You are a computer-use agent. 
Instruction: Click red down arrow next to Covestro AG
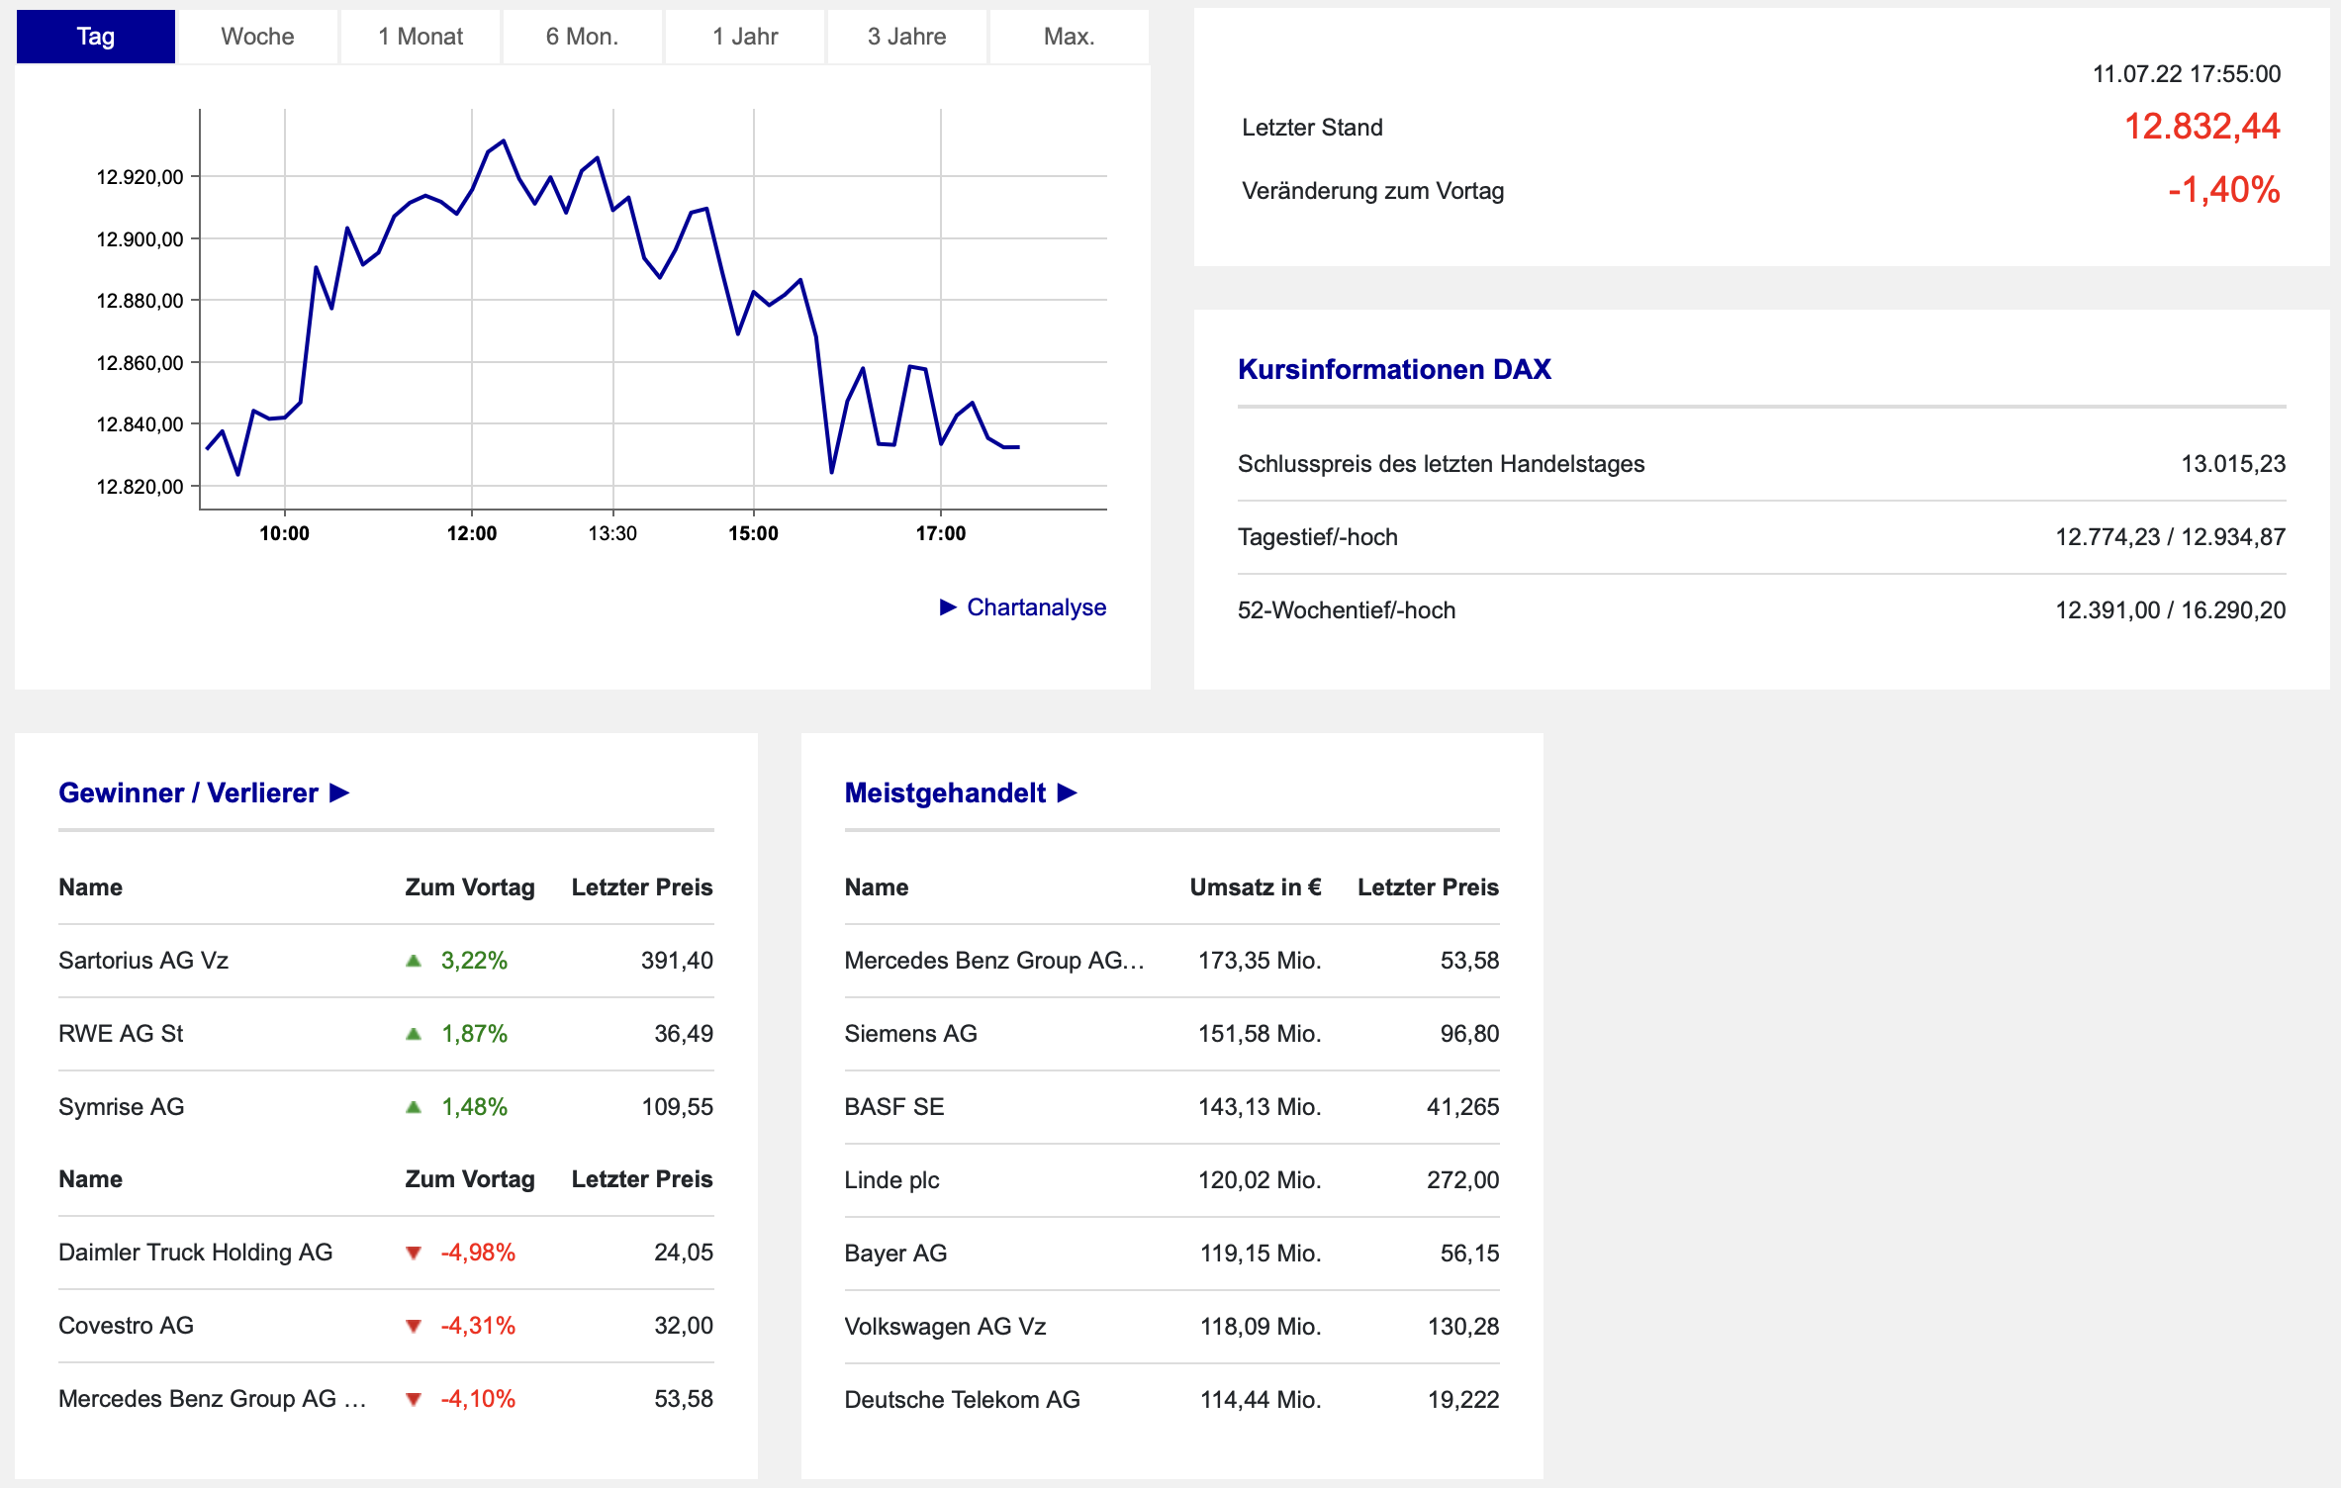(x=414, y=1326)
